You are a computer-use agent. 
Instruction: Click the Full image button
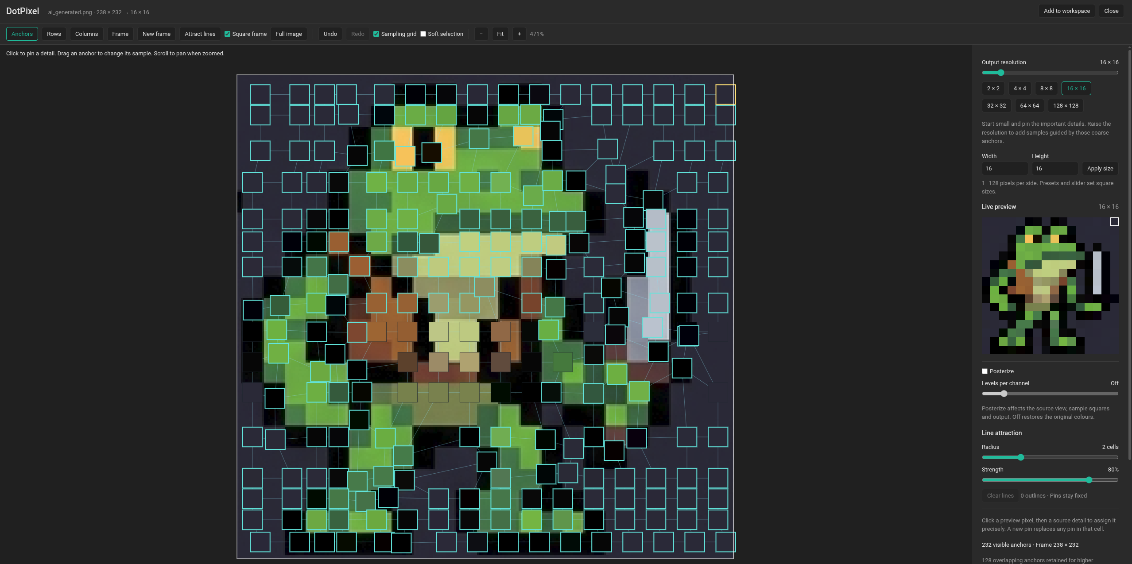[x=289, y=34]
